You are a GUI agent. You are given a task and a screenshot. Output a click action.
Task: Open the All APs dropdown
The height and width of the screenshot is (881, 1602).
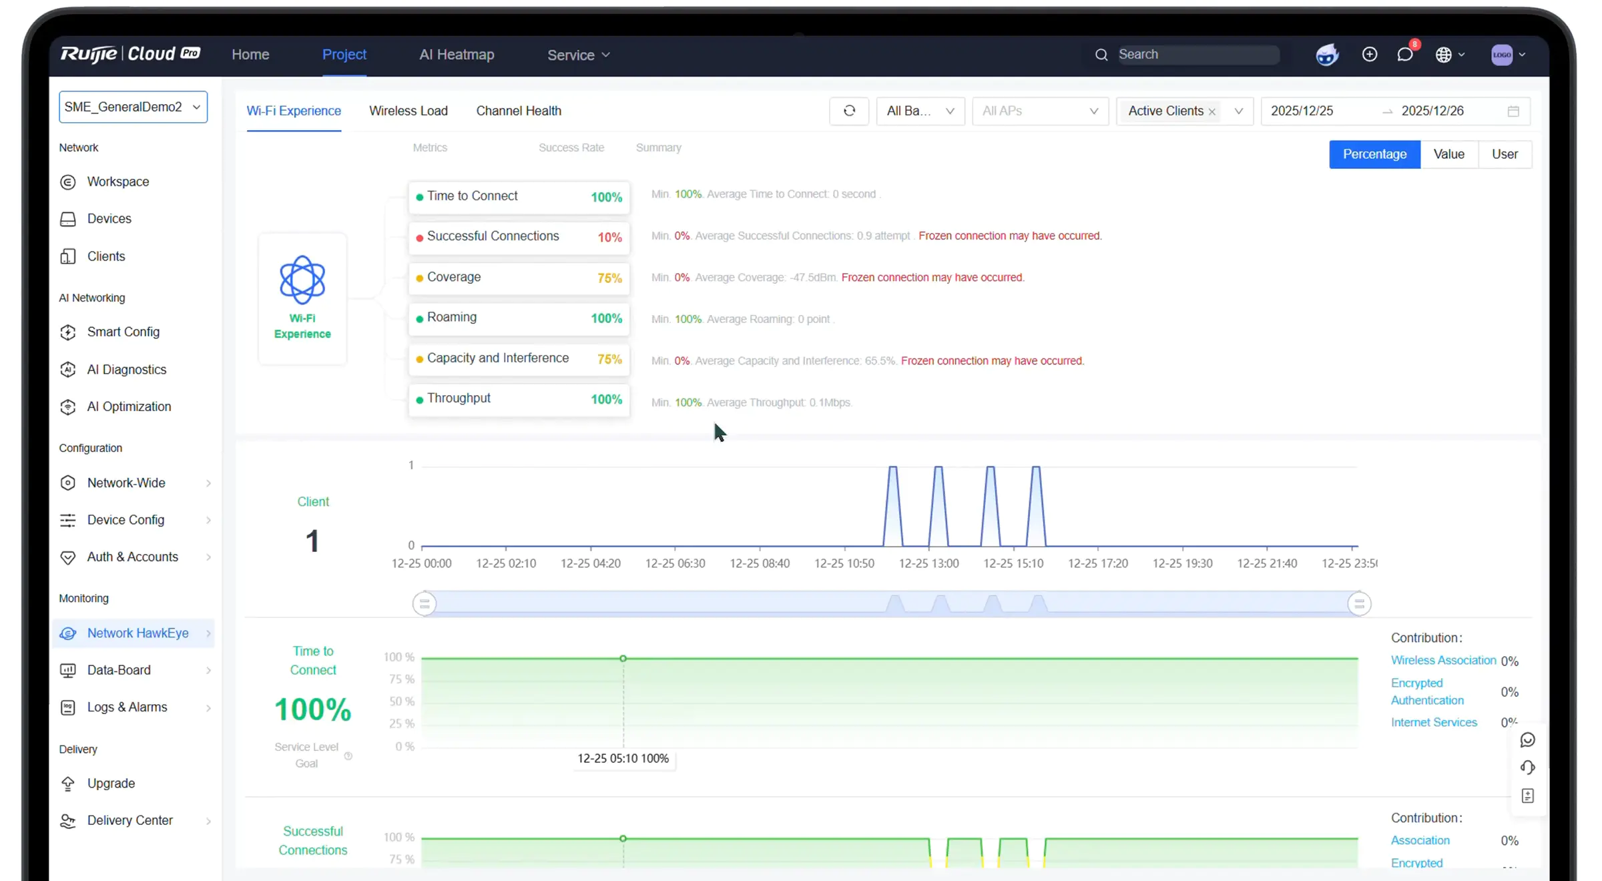[1039, 111]
